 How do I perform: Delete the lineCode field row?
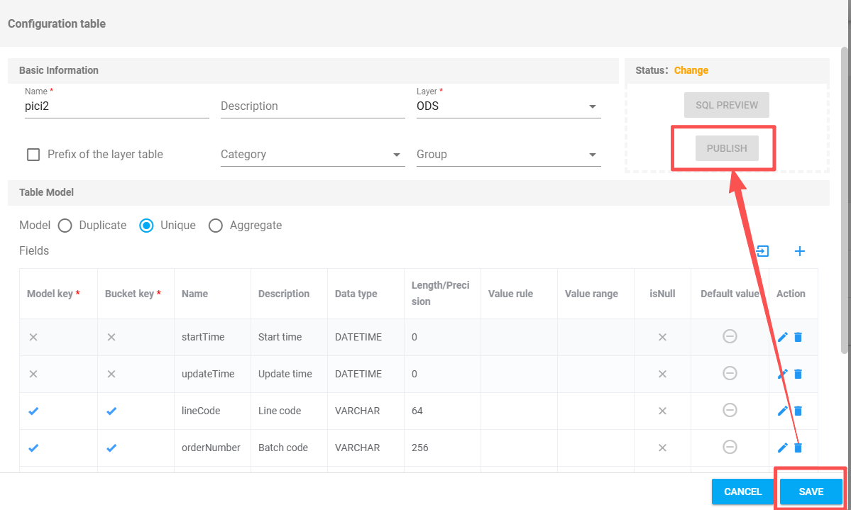(x=798, y=411)
